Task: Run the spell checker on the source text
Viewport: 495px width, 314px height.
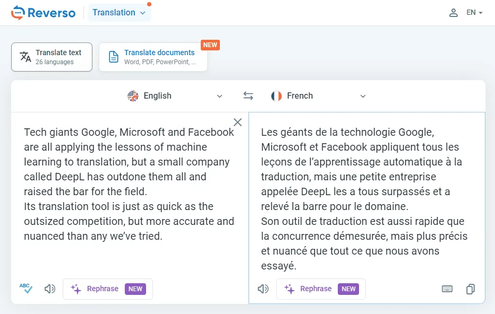Action: click(x=25, y=289)
